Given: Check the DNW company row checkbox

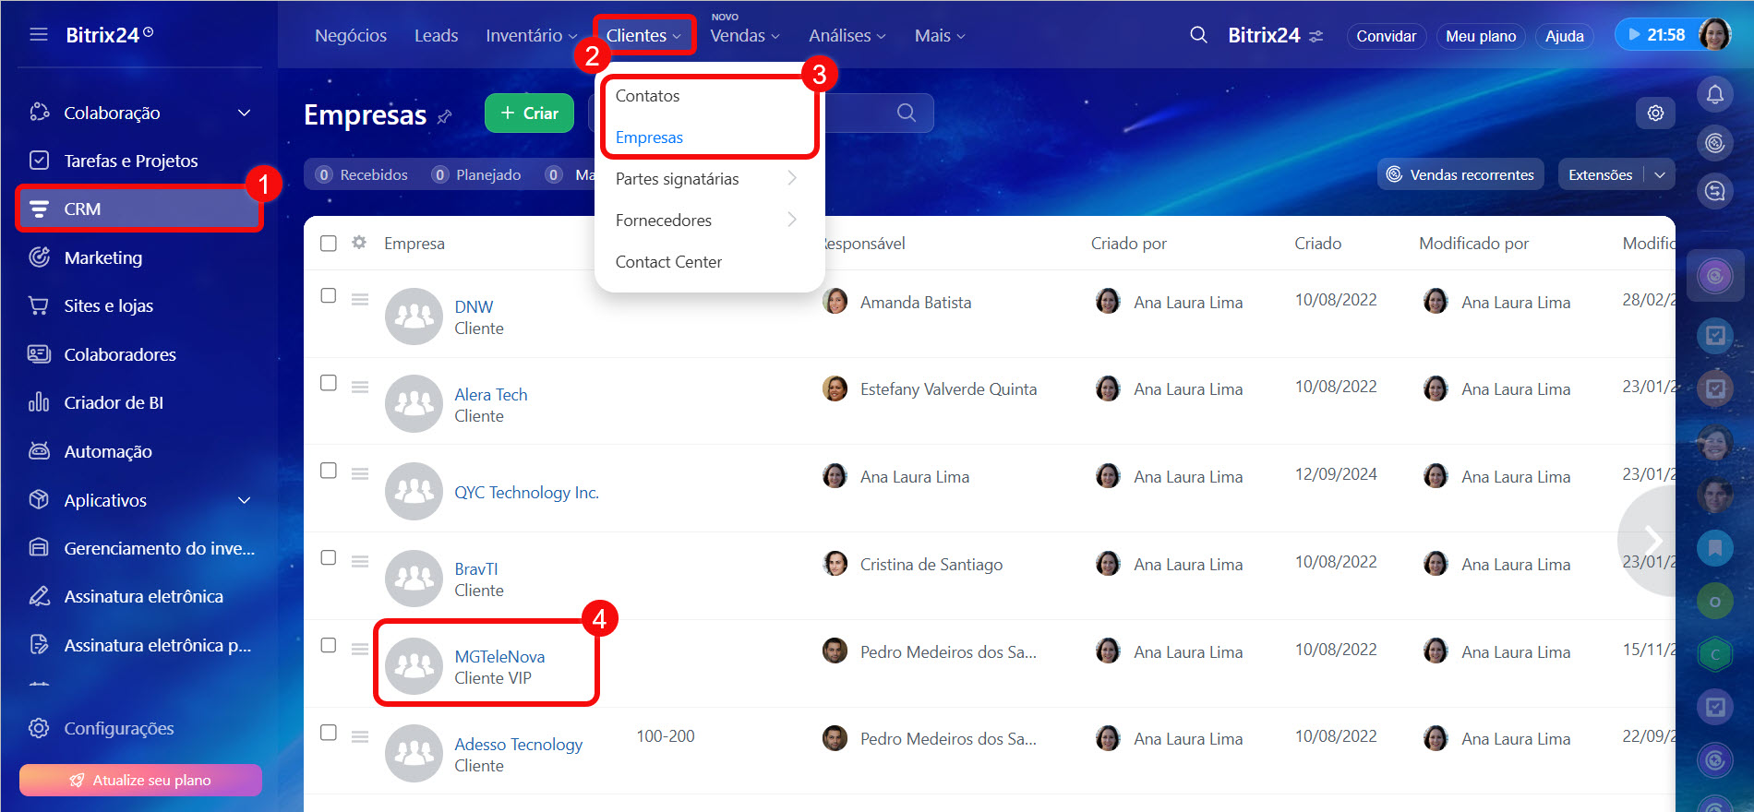Looking at the screenshot, I should pyautogui.click(x=329, y=296).
